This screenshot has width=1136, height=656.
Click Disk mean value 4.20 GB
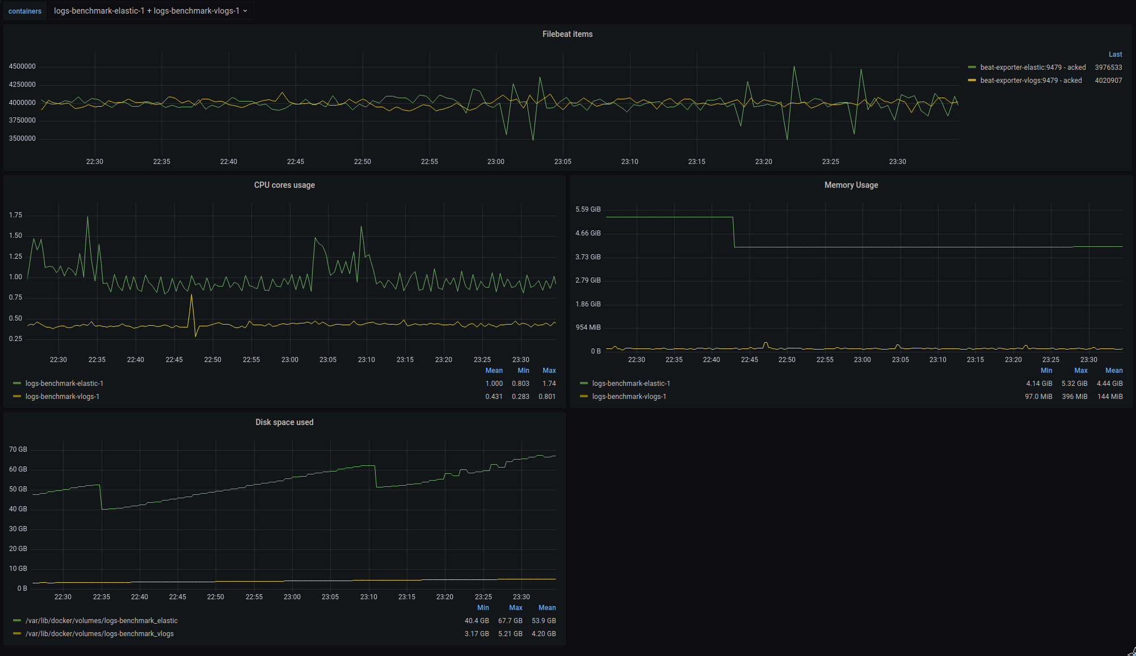pos(544,634)
